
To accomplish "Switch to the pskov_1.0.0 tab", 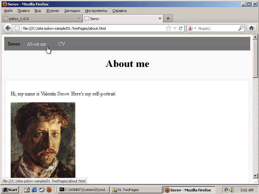I will pyautogui.click(x=39, y=19).
